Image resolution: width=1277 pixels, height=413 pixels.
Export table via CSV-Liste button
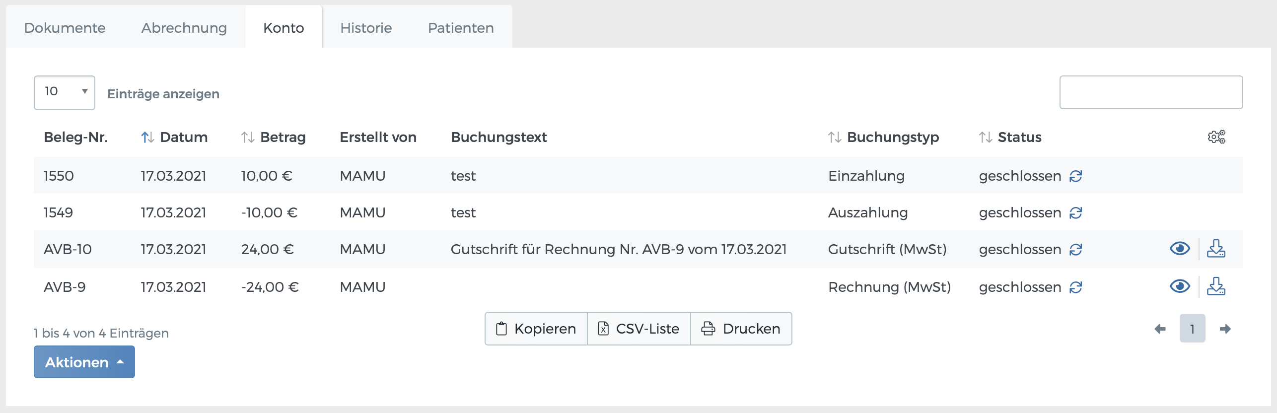pos(639,329)
